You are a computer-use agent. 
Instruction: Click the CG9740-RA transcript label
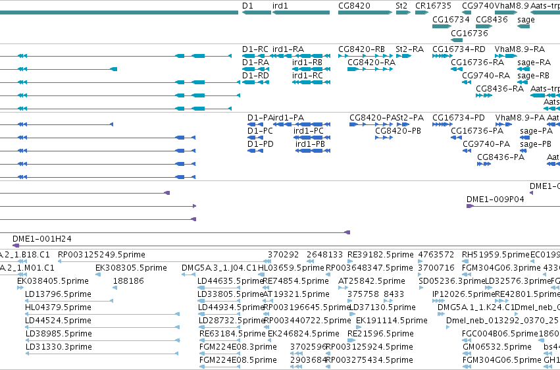[x=486, y=76]
